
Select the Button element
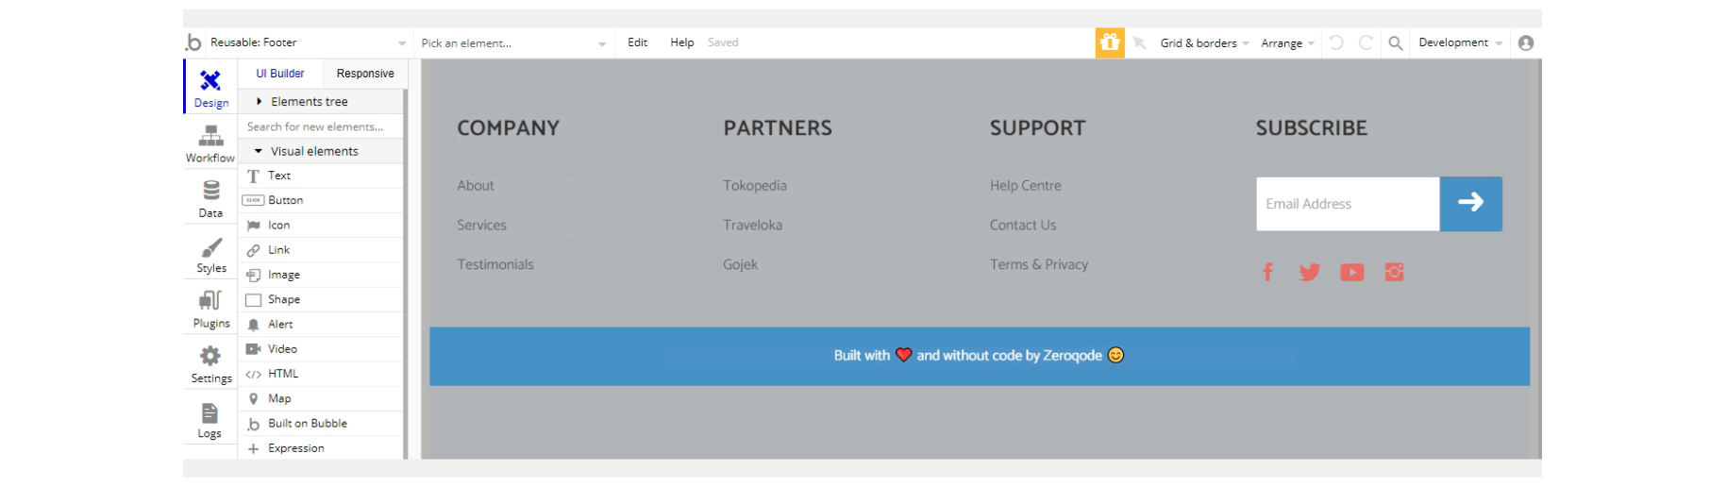point(321,200)
